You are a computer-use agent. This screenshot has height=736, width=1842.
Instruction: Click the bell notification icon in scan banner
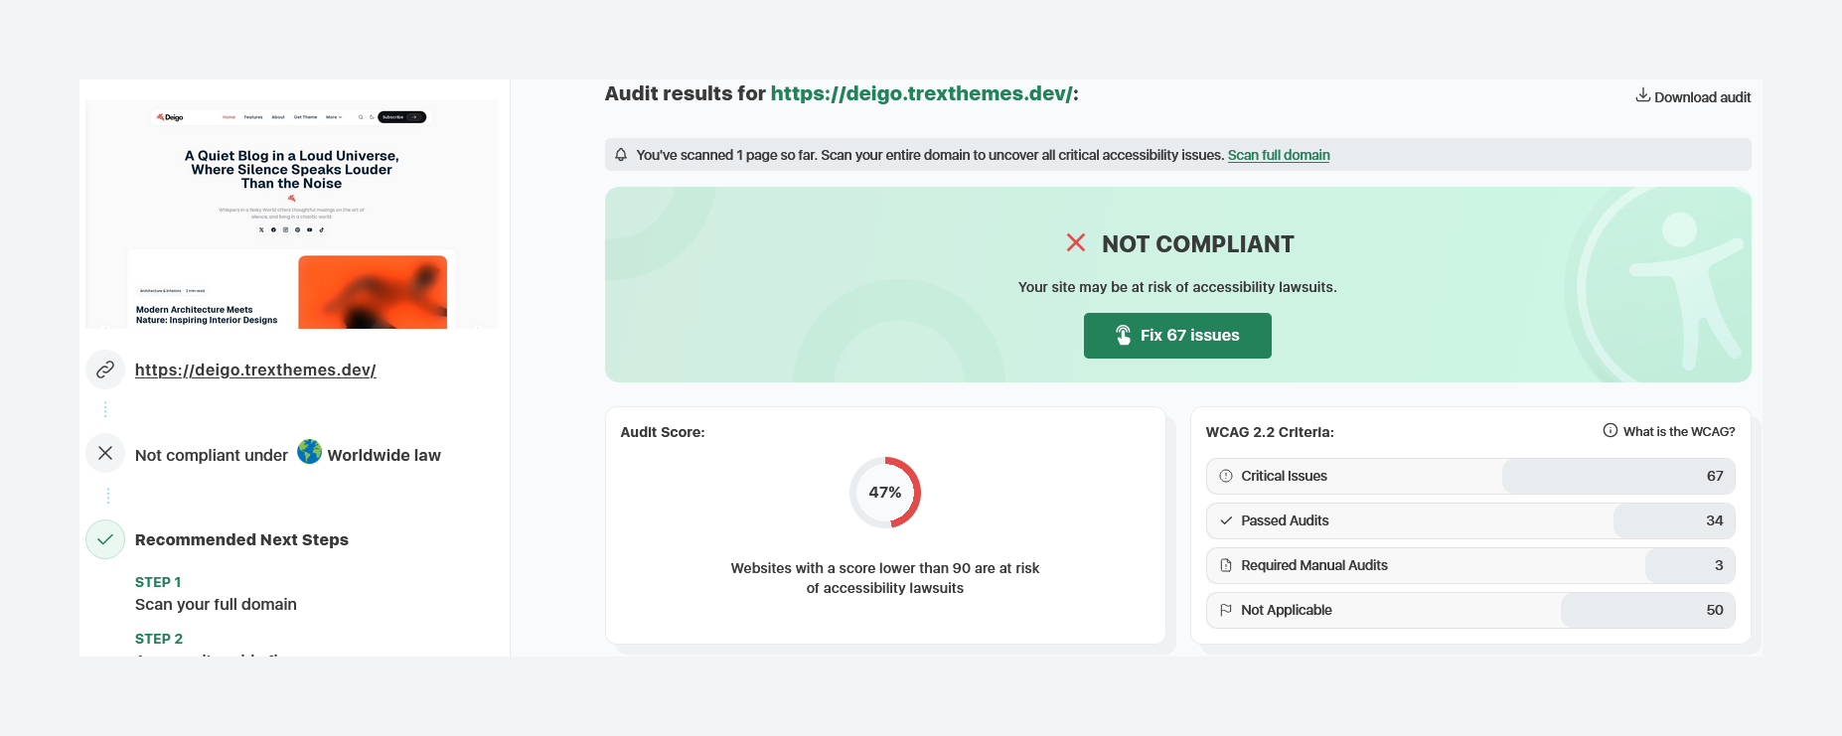621,155
